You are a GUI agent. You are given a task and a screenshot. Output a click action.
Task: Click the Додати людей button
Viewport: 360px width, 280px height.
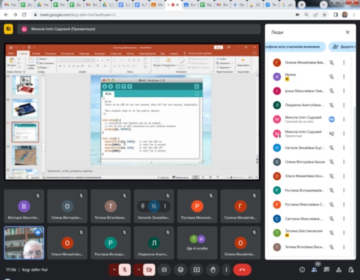coord(342,46)
